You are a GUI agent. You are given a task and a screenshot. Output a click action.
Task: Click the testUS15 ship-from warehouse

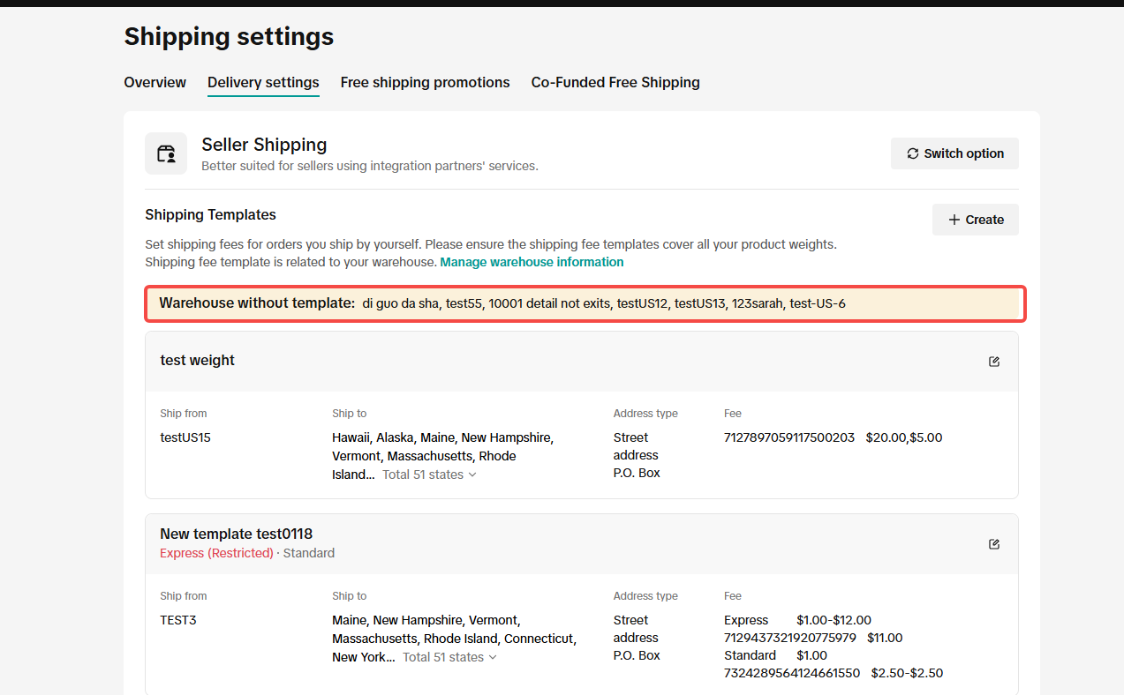[185, 437]
